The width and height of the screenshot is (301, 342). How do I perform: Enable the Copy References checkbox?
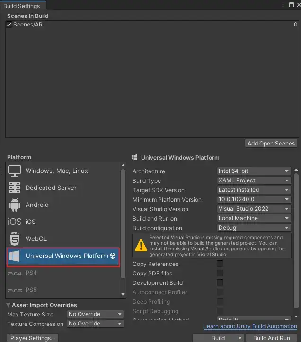pos(220,264)
